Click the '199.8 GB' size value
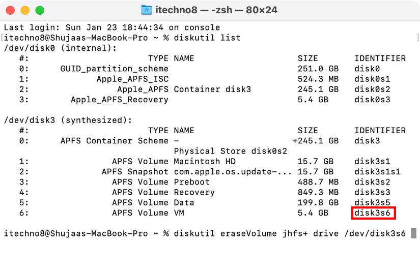 pyautogui.click(x=318, y=203)
